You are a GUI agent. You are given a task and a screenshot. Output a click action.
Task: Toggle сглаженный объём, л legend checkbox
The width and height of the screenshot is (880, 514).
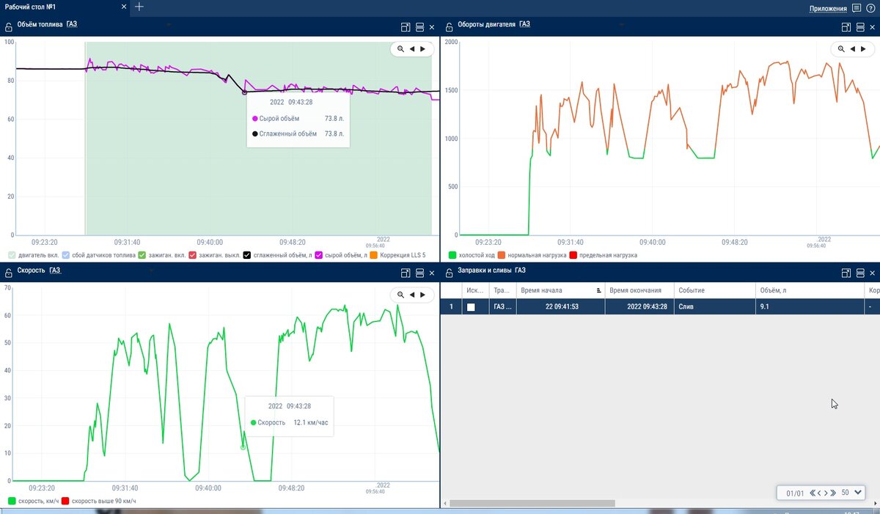[x=247, y=255]
